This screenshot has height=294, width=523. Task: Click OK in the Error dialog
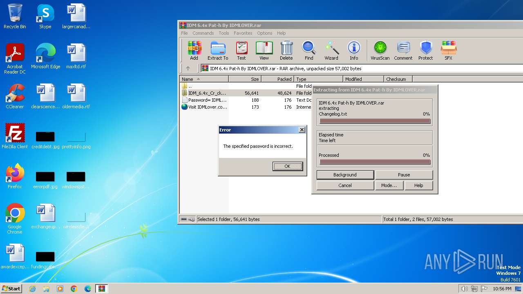pos(288,166)
